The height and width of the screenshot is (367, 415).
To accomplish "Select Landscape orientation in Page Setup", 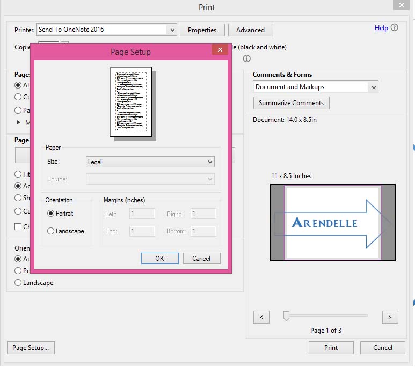I will 51,231.
